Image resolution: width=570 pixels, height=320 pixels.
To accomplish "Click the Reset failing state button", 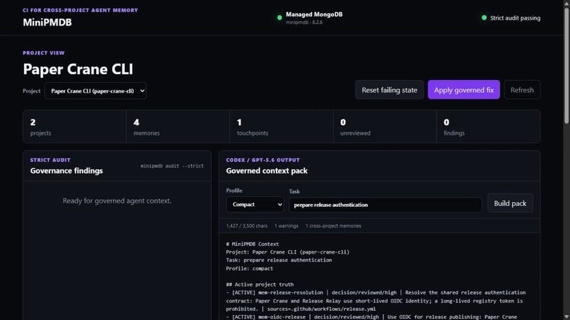I will (390, 90).
